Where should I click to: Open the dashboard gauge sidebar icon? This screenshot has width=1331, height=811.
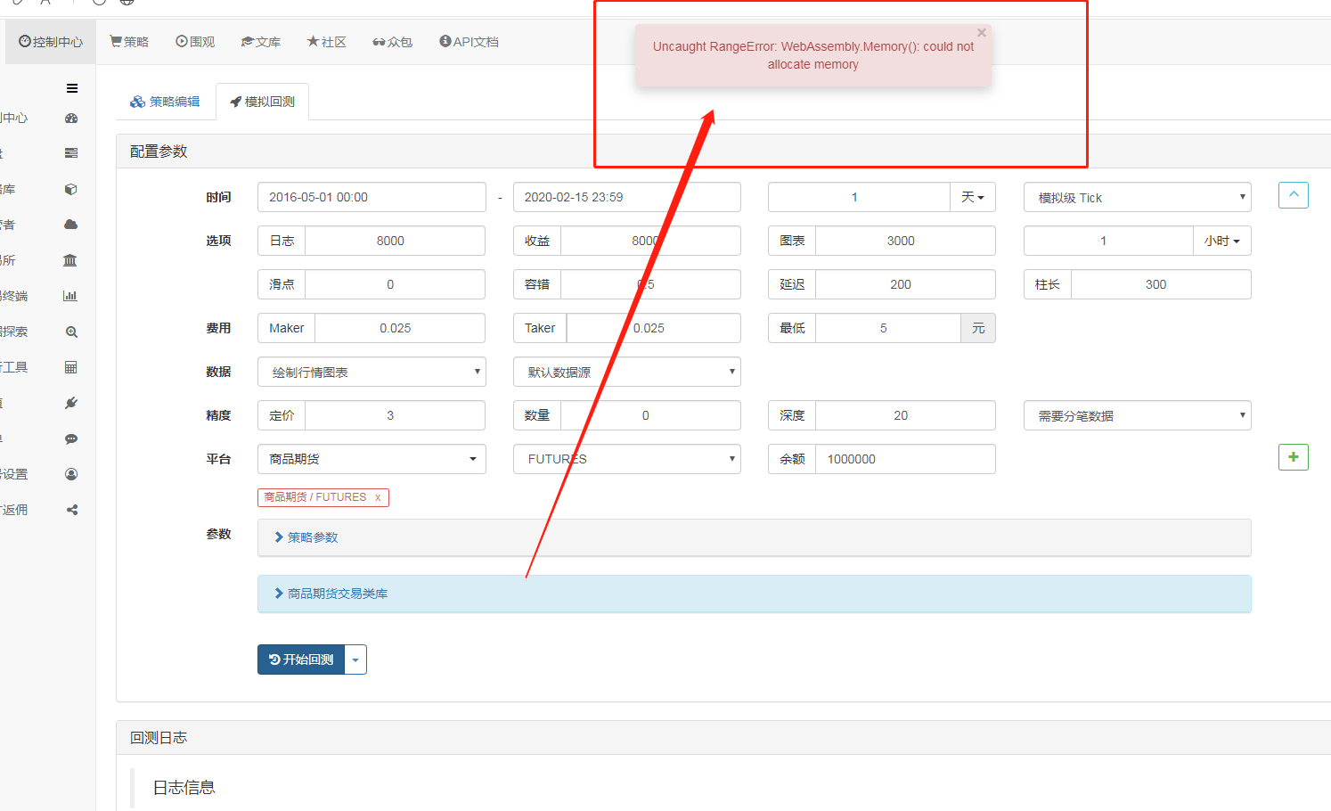71,118
